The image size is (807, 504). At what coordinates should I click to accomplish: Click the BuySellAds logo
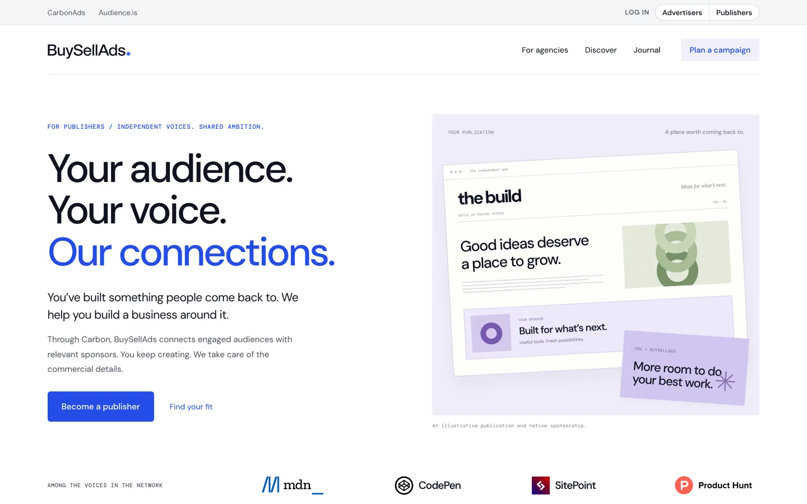coord(89,50)
